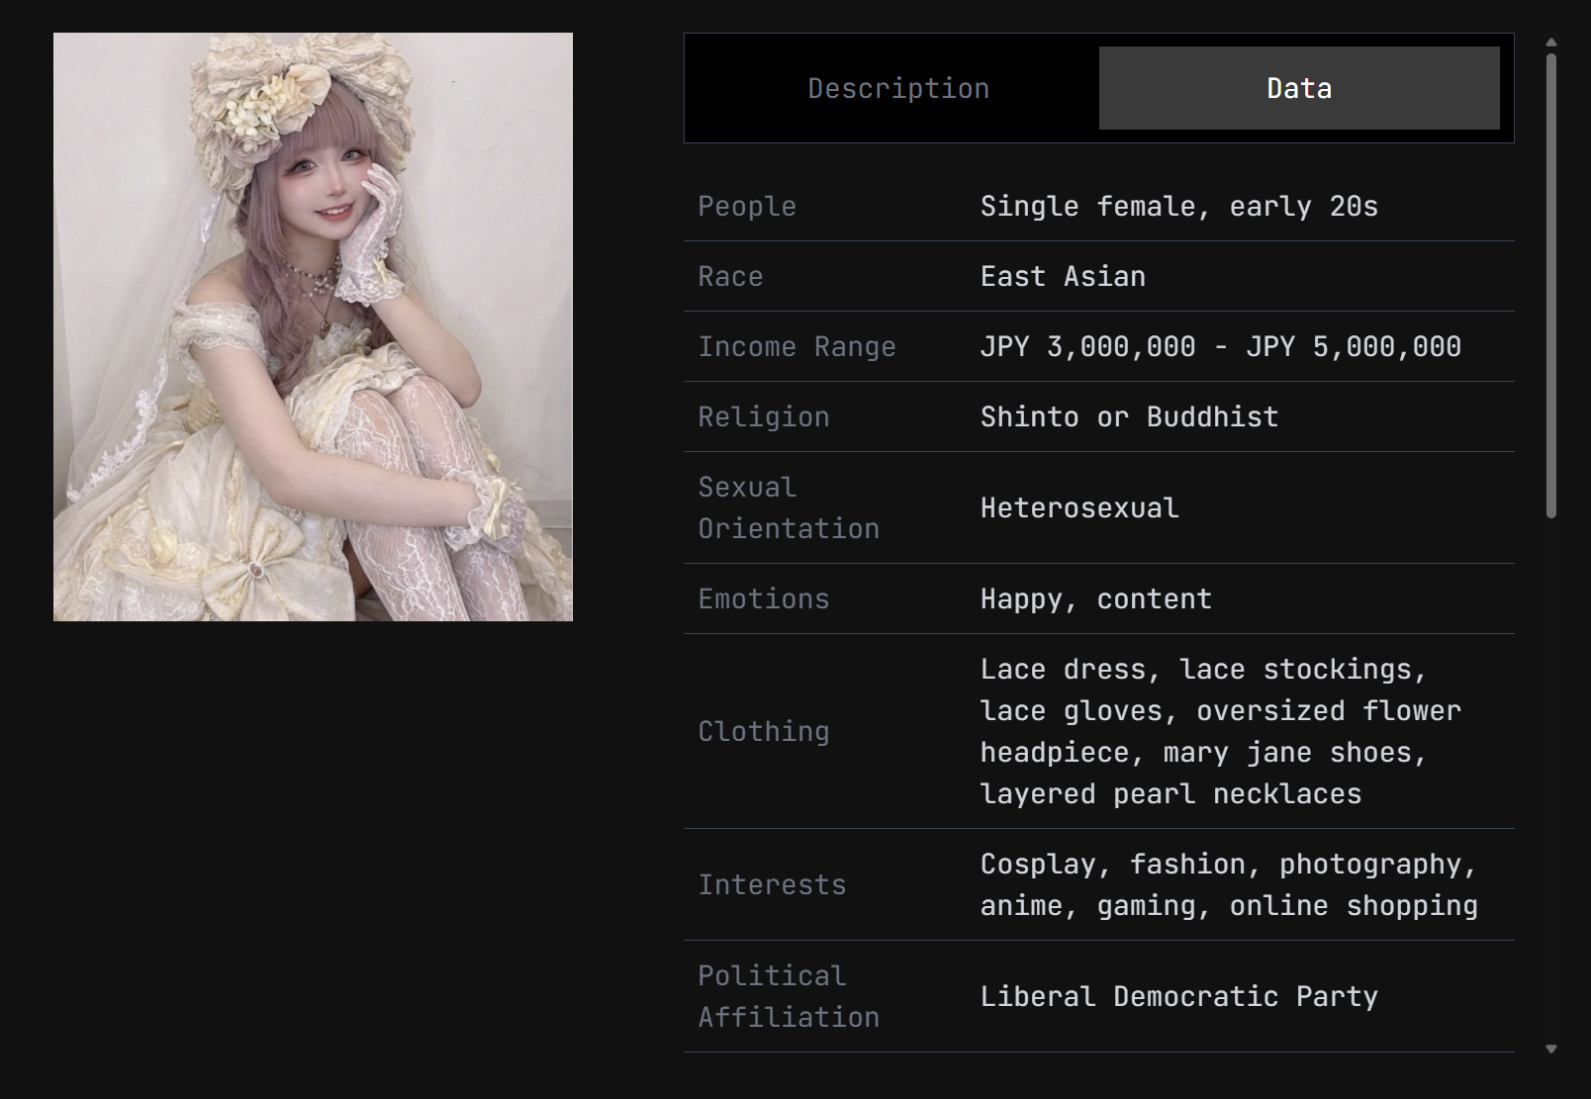The image size is (1591, 1099).
Task: Click the "People" row label
Action: click(747, 206)
